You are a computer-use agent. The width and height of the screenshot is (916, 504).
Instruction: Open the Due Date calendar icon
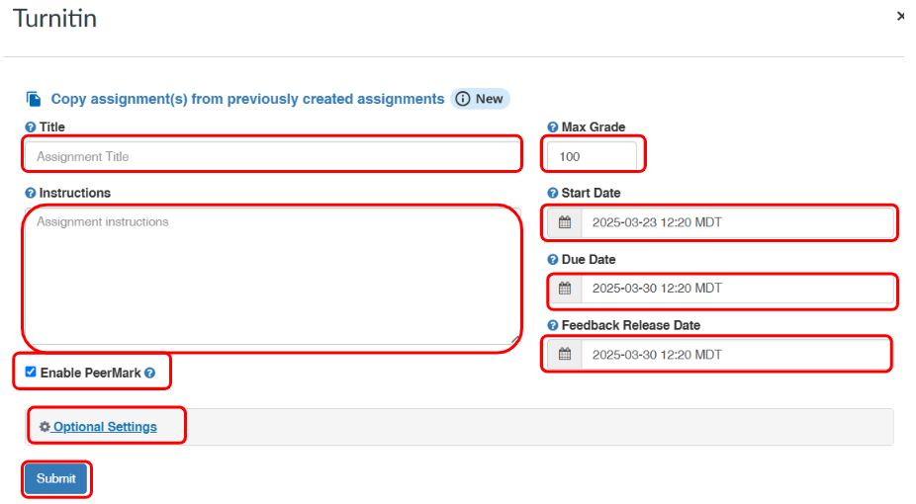click(x=565, y=289)
